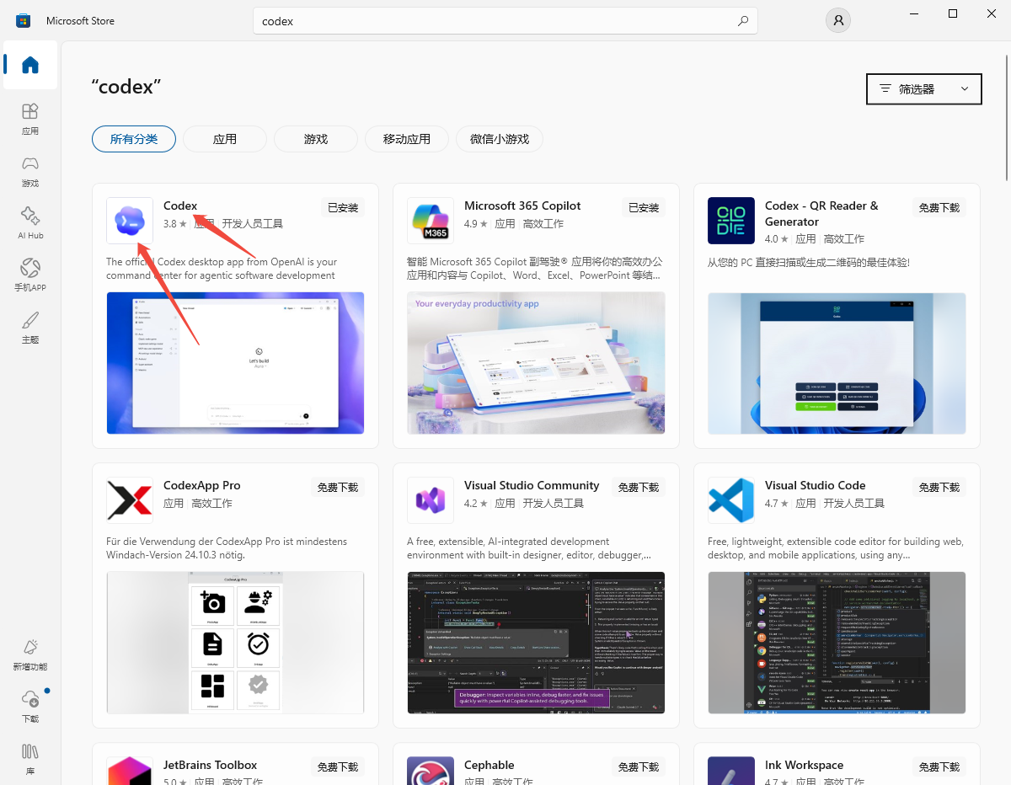This screenshot has width=1011, height=785.
Task: Click the Cephable app icon
Action: tap(431, 771)
